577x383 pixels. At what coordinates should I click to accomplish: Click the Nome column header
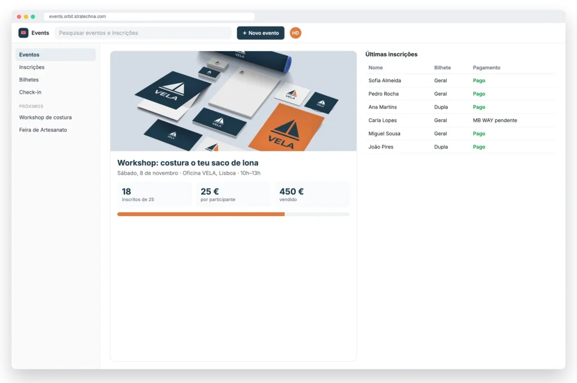coord(375,68)
